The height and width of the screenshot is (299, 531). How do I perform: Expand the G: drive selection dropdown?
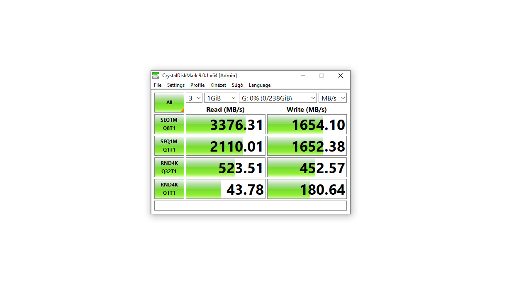(x=278, y=98)
